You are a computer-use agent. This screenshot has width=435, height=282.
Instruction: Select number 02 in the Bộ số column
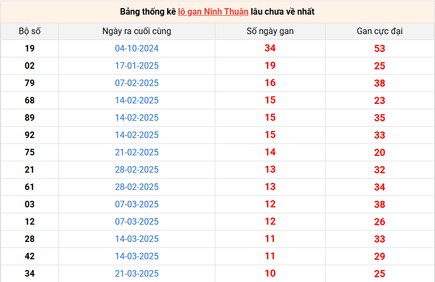(x=30, y=66)
